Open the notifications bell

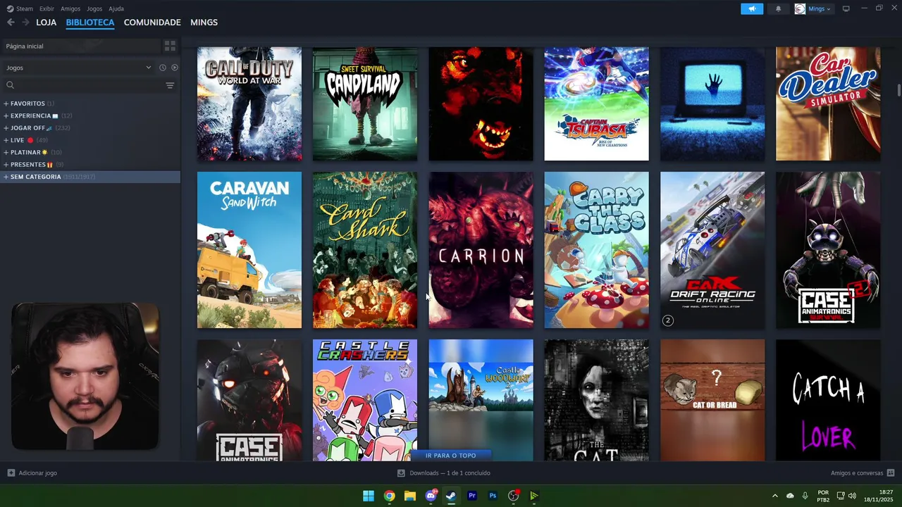pos(778,8)
